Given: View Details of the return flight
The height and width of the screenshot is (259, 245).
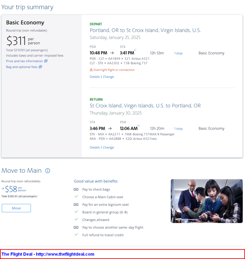Looking at the screenshot, I should point(95,147).
